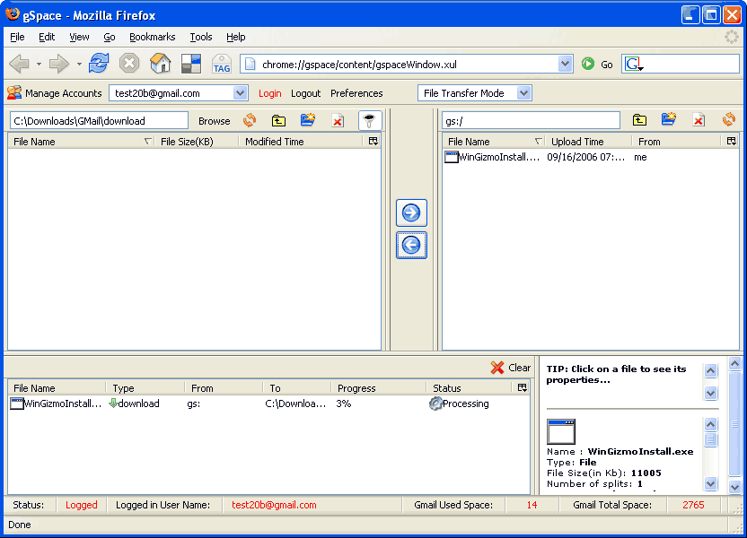This screenshot has height=538, width=747.
Task: Click the Manage Accounts label
Action: point(64,93)
